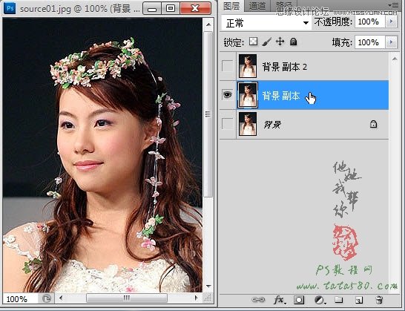Viewport: 405px width, 311px height.
Task: Click the document vertical scrollbar thumb
Action: tap(208, 114)
